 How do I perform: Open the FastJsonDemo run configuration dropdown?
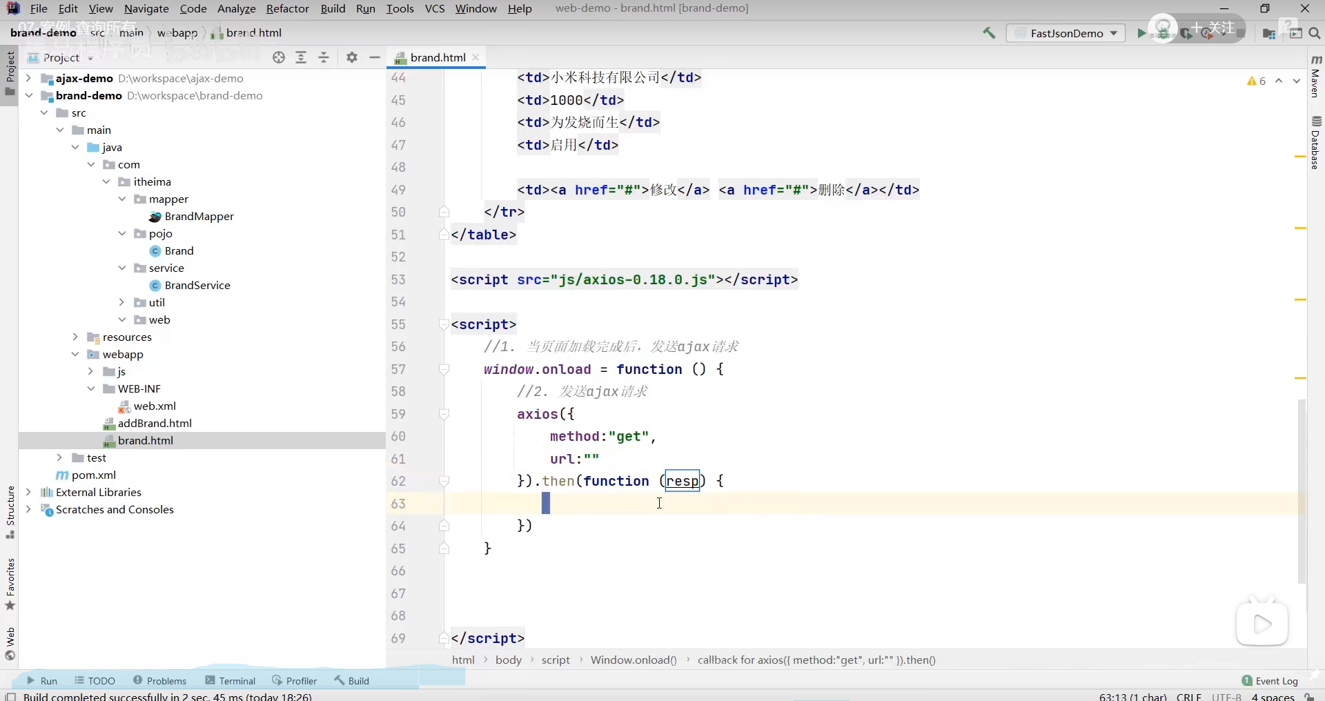[x=1066, y=33]
